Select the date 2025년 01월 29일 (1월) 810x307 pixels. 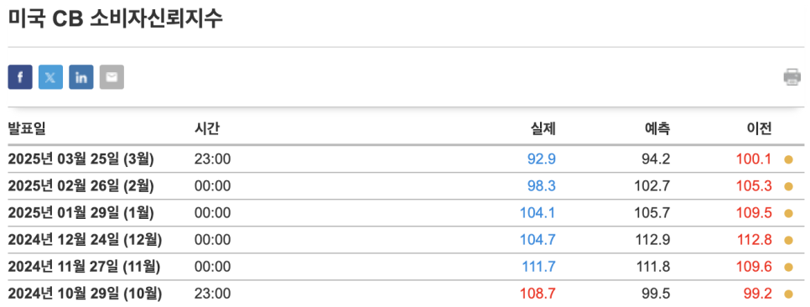(x=81, y=213)
